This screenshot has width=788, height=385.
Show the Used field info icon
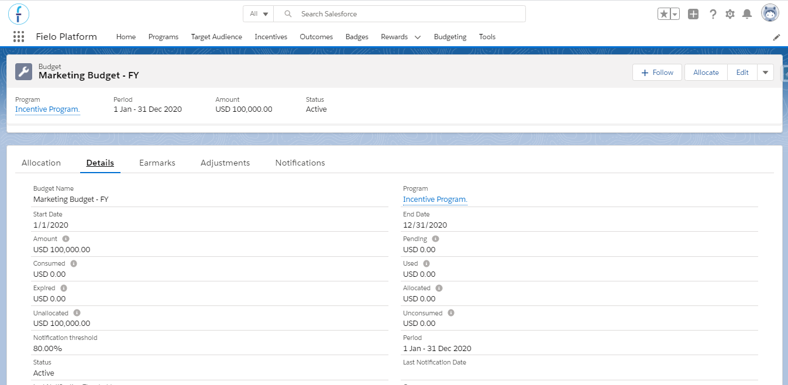(x=426, y=263)
